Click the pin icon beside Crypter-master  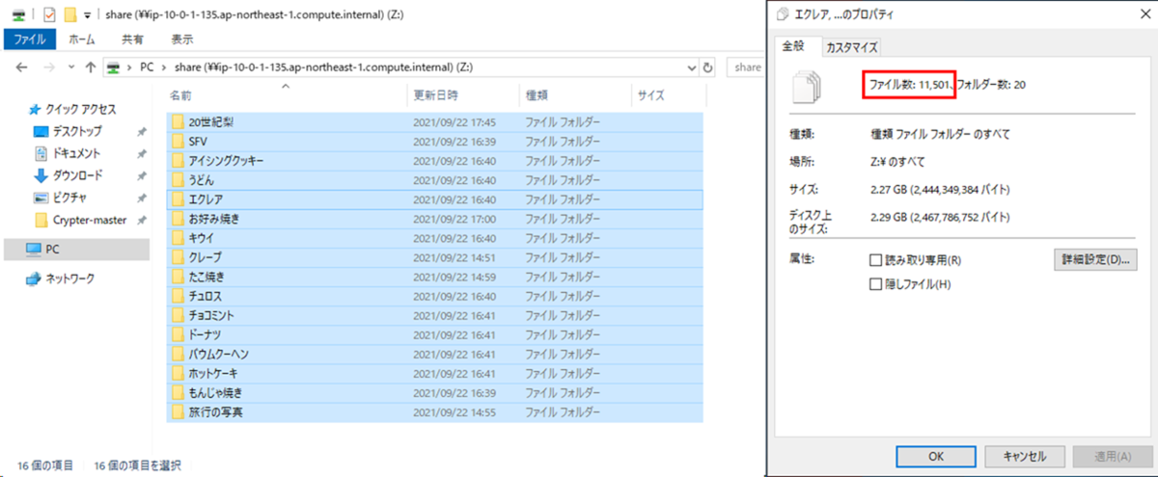[141, 221]
